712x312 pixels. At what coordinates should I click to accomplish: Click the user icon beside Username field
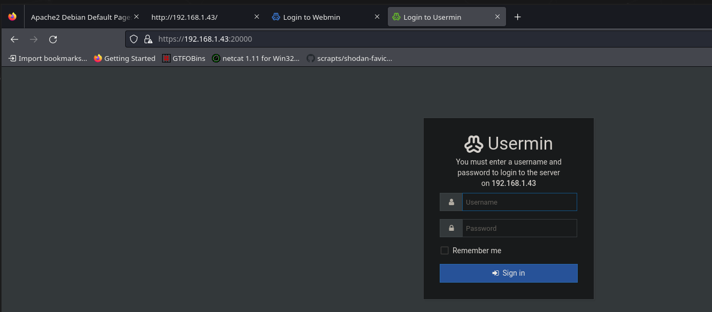click(x=451, y=202)
